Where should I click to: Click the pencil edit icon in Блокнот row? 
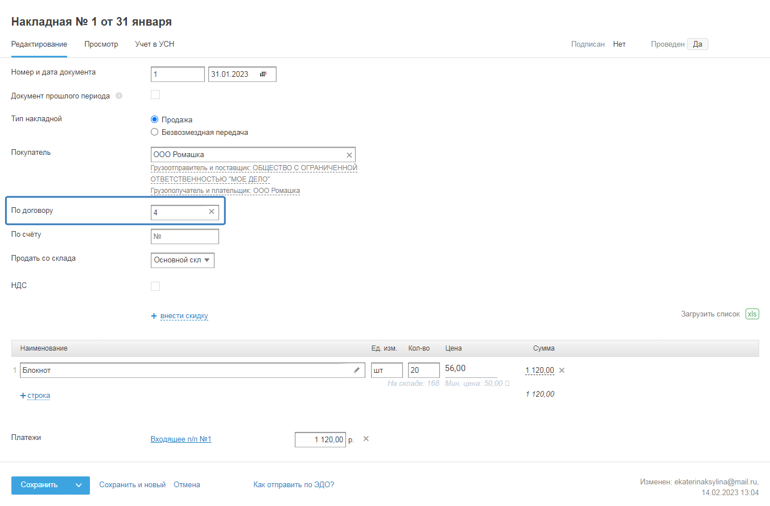357,370
